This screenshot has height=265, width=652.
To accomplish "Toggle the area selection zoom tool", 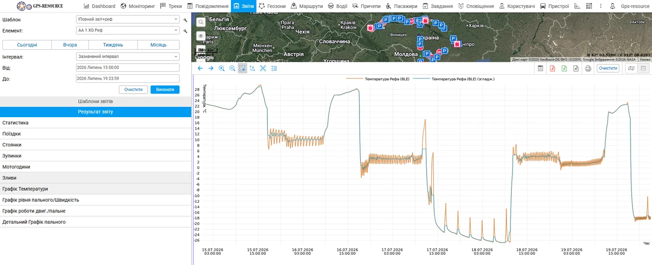I will click(x=243, y=68).
